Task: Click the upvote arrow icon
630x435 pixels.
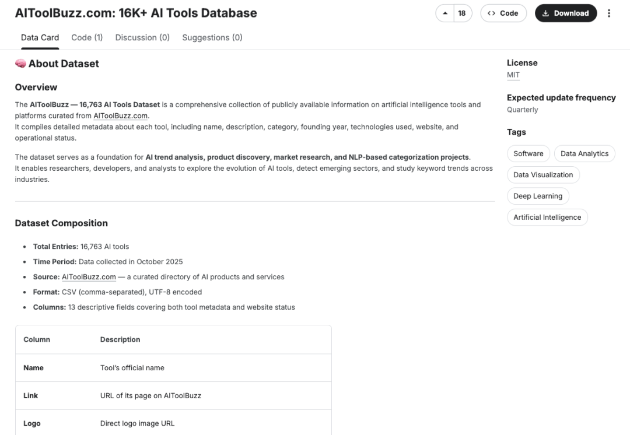Action: [446, 13]
